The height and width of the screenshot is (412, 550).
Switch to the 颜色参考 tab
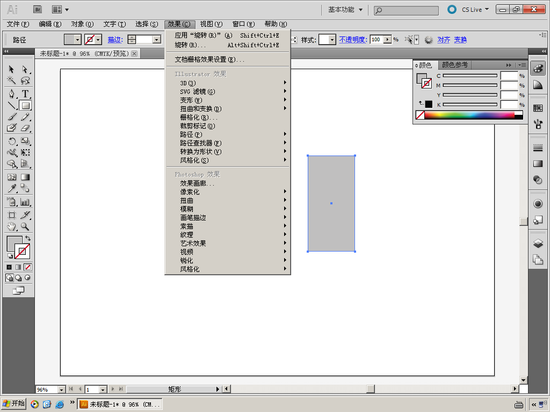tap(455, 65)
